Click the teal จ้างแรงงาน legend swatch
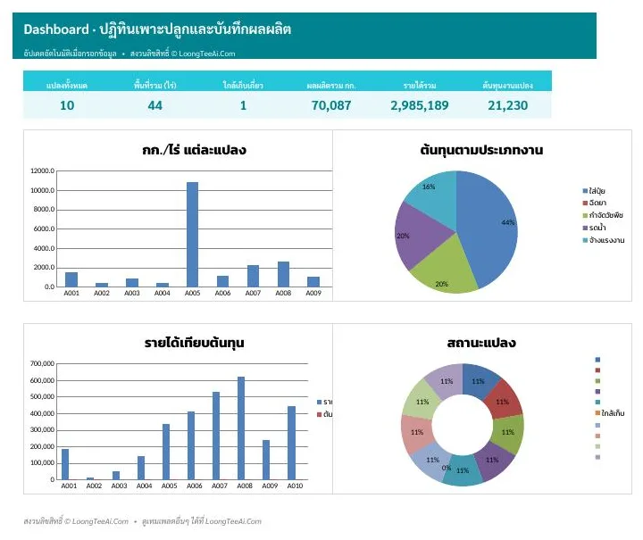 tap(585, 240)
